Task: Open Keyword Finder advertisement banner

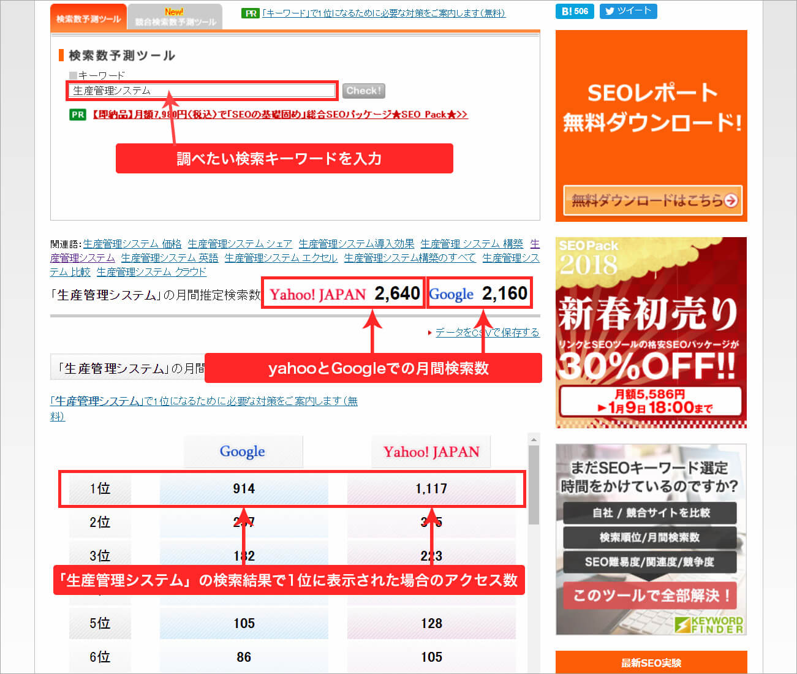Action: (x=651, y=539)
